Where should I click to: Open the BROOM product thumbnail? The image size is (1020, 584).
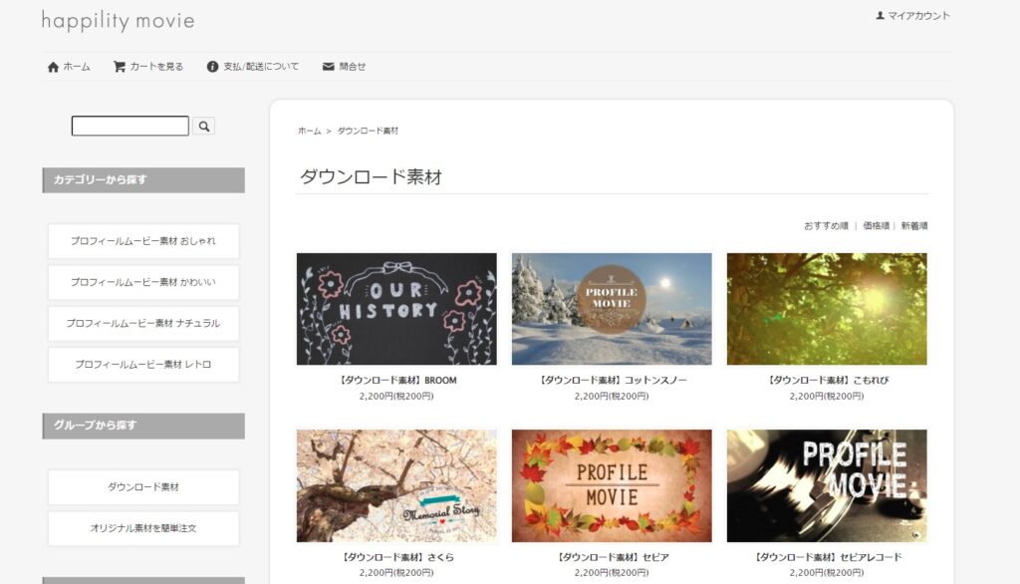[x=396, y=309]
